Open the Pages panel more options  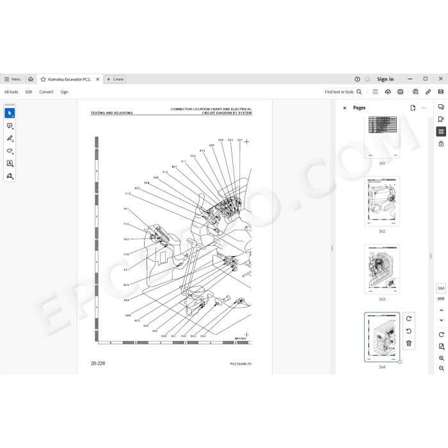[x=424, y=108]
